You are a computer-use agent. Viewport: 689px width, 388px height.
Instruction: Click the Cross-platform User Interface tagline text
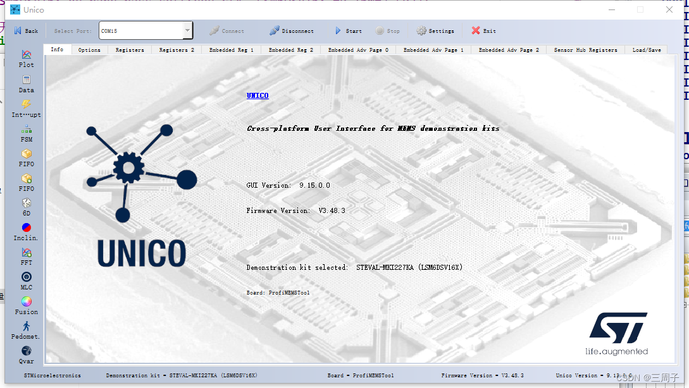pyautogui.click(x=373, y=129)
